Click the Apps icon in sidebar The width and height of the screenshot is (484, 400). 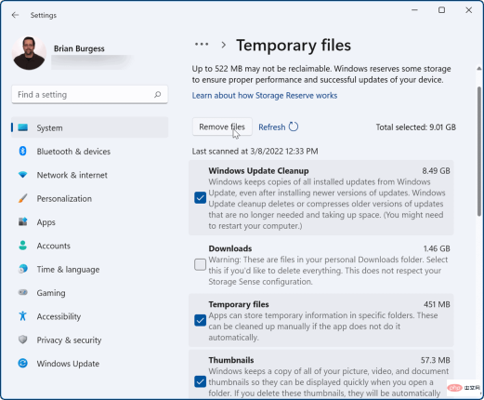[x=22, y=221]
